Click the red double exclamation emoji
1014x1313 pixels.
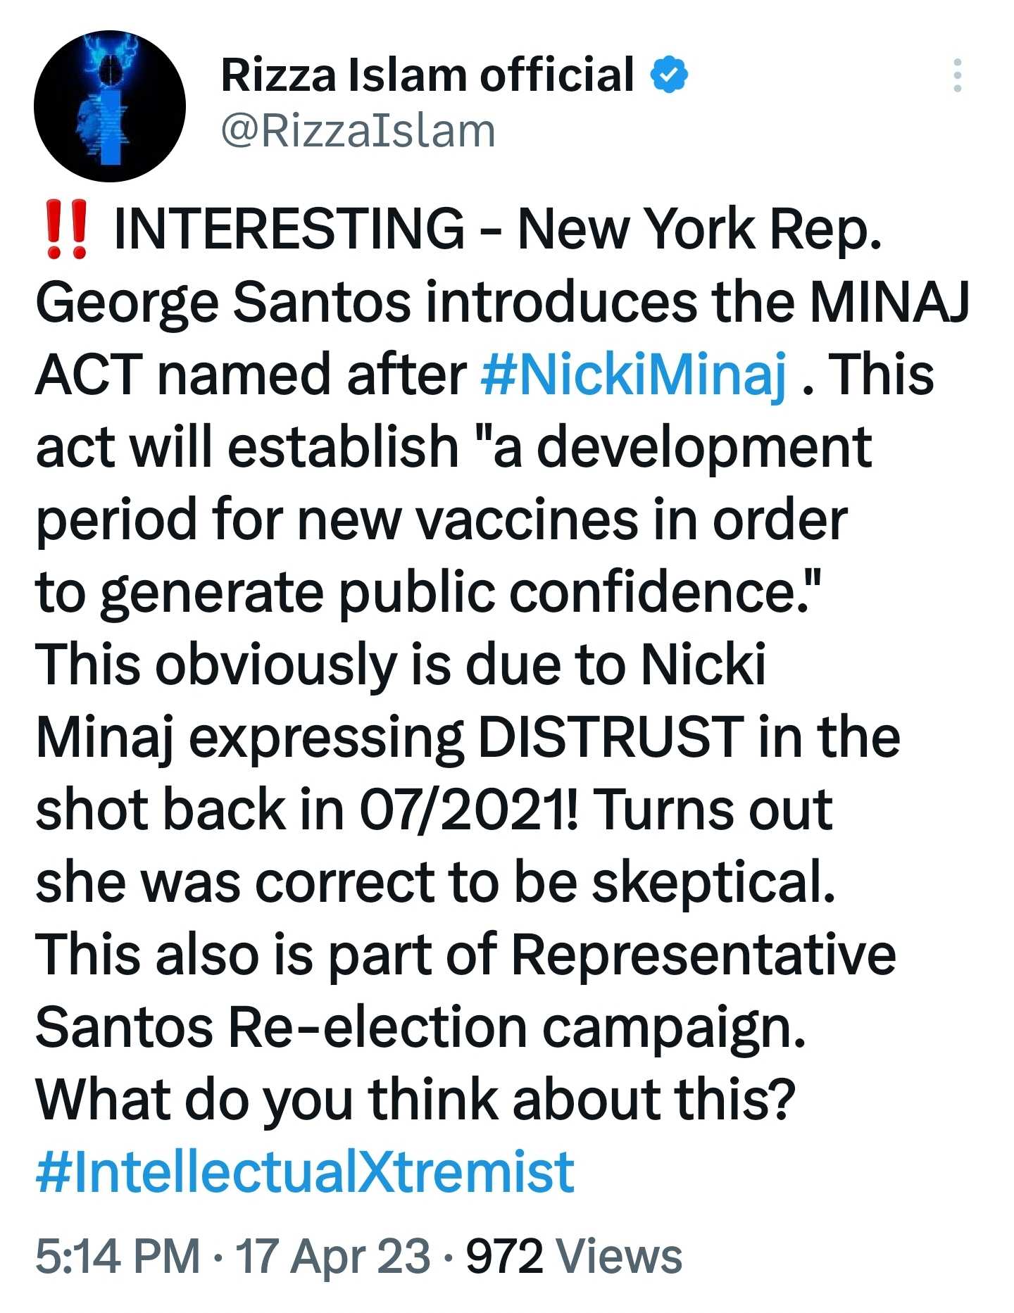[66, 229]
